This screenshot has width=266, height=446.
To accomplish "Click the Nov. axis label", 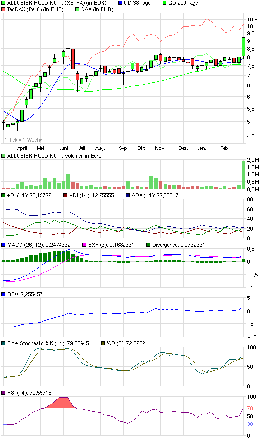I will coord(160,148).
